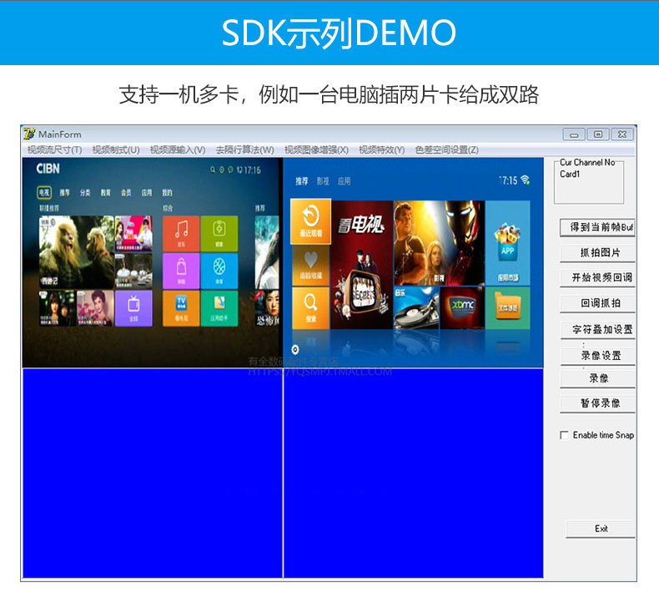This screenshot has width=659, height=603.
Task: Open the 视频特效(Y) menu
Action: click(x=381, y=149)
